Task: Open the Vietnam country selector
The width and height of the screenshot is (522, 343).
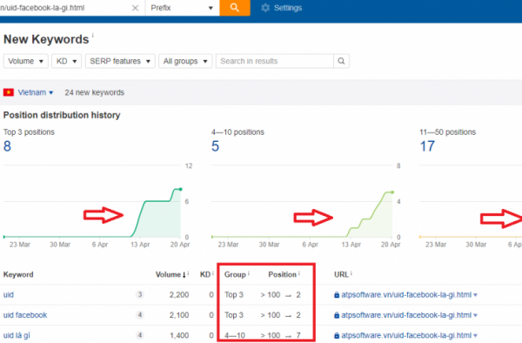Action: (36, 92)
